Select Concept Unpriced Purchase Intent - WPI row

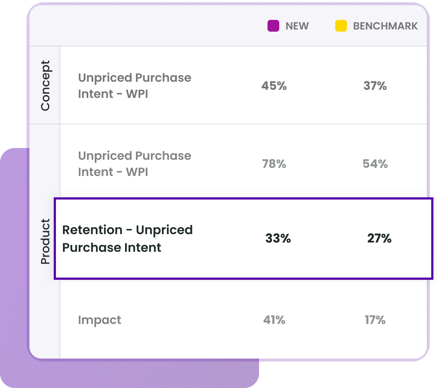pyautogui.click(x=243, y=85)
